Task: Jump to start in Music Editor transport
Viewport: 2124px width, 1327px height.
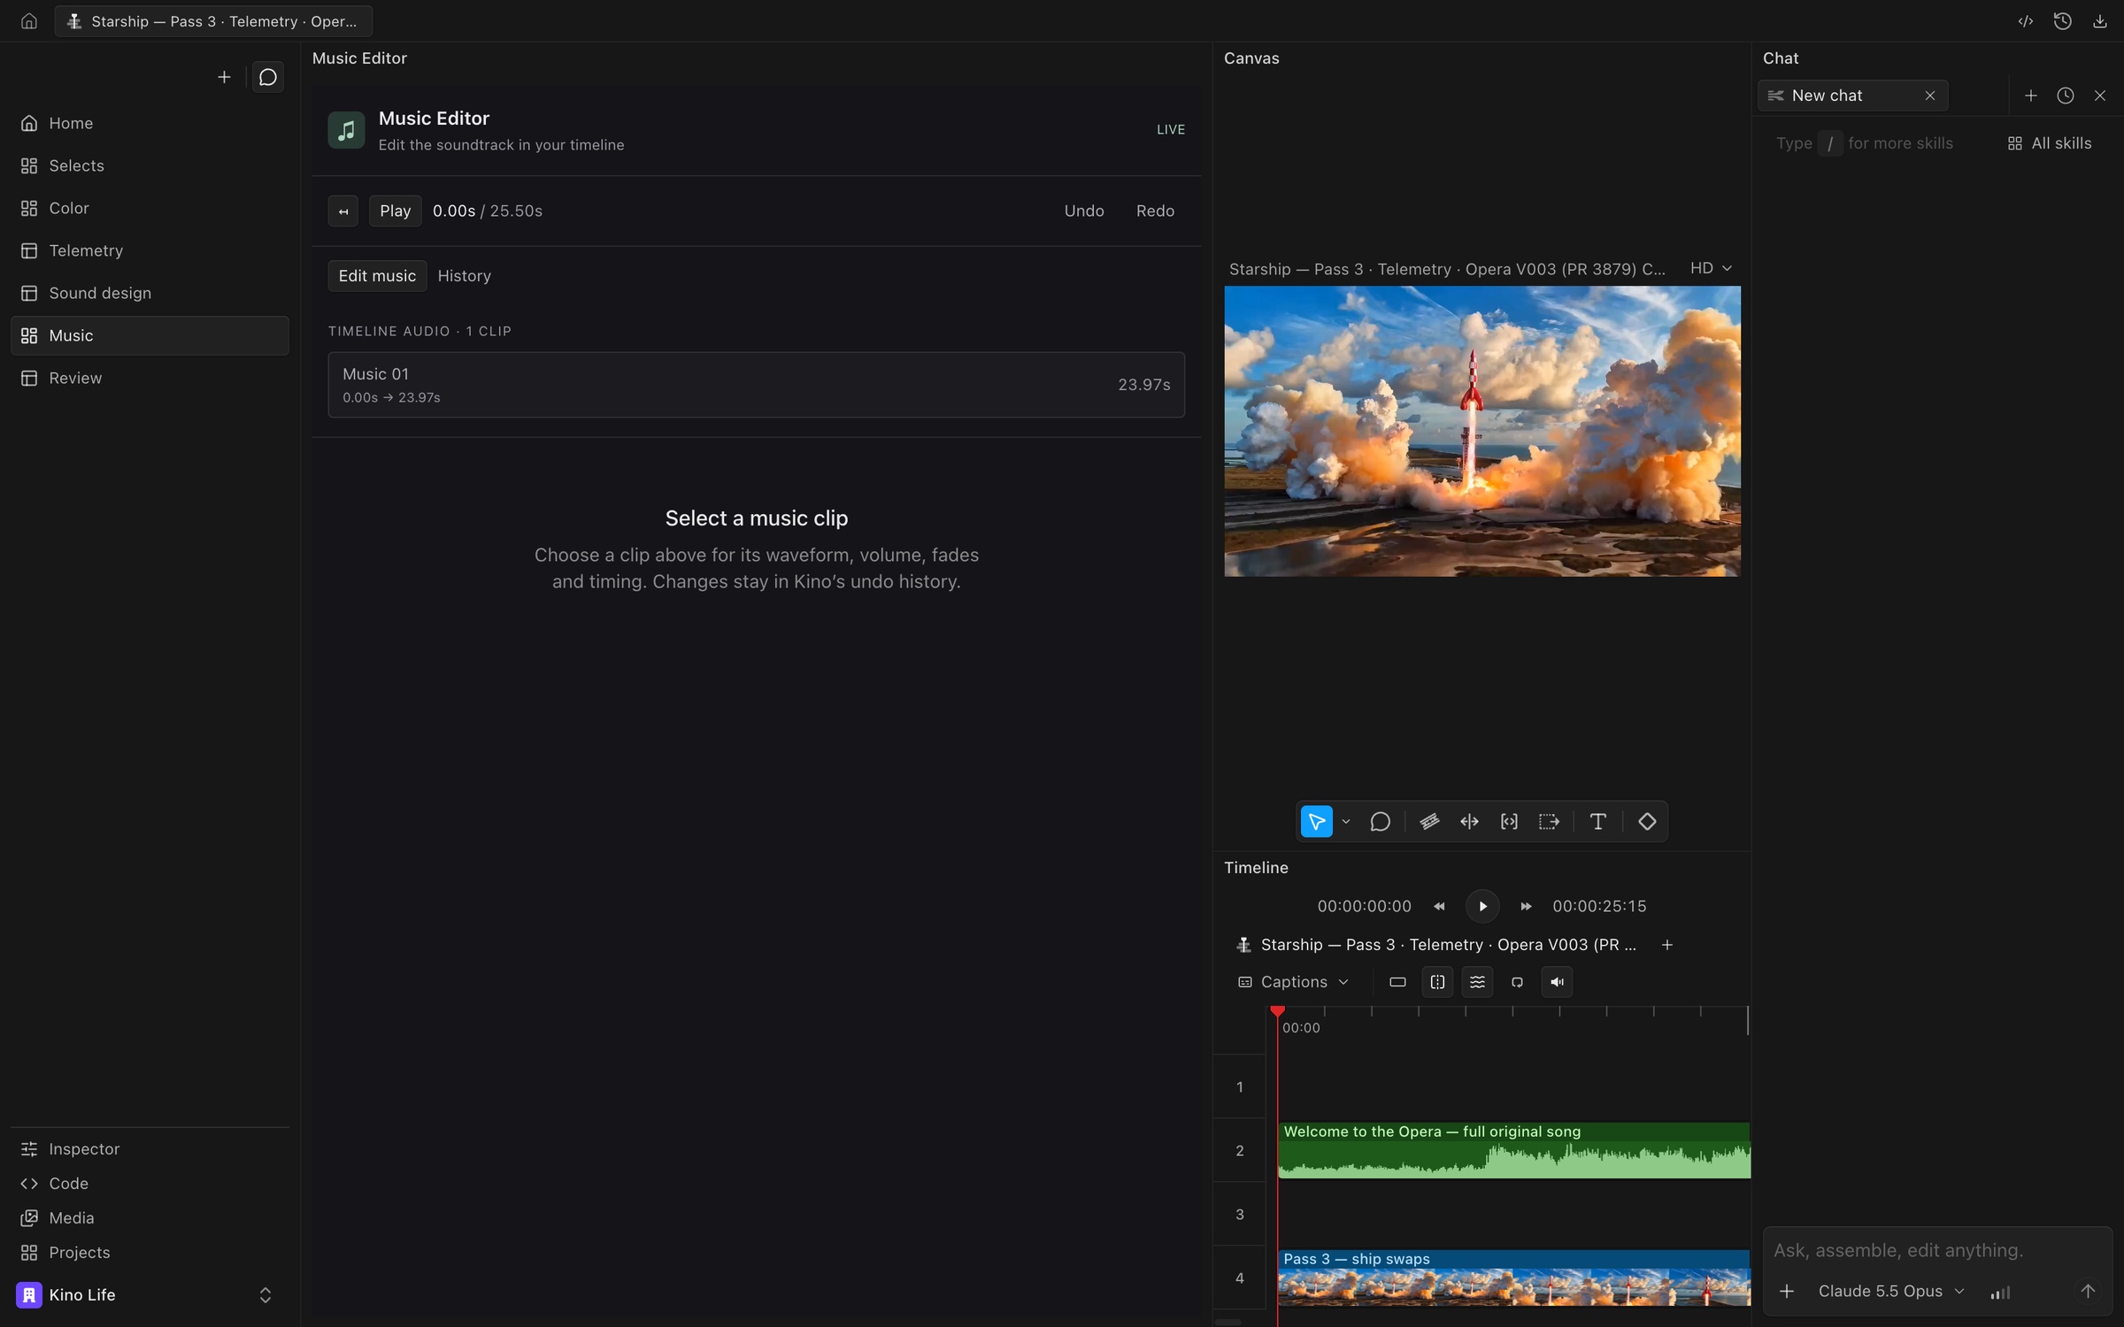Action: (x=343, y=211)
